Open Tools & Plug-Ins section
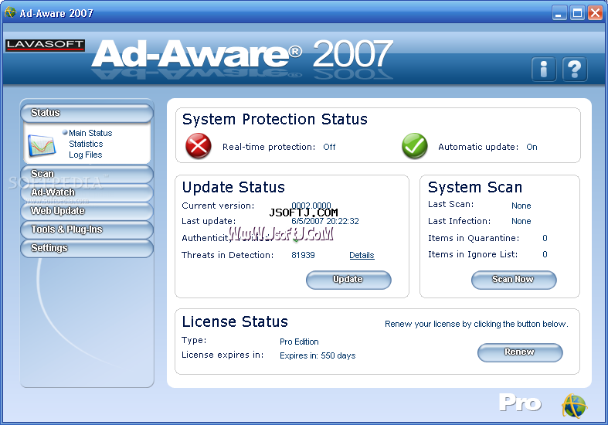Image resolution: width=608 pixels, height=425 pixels. tap(87, 229)
